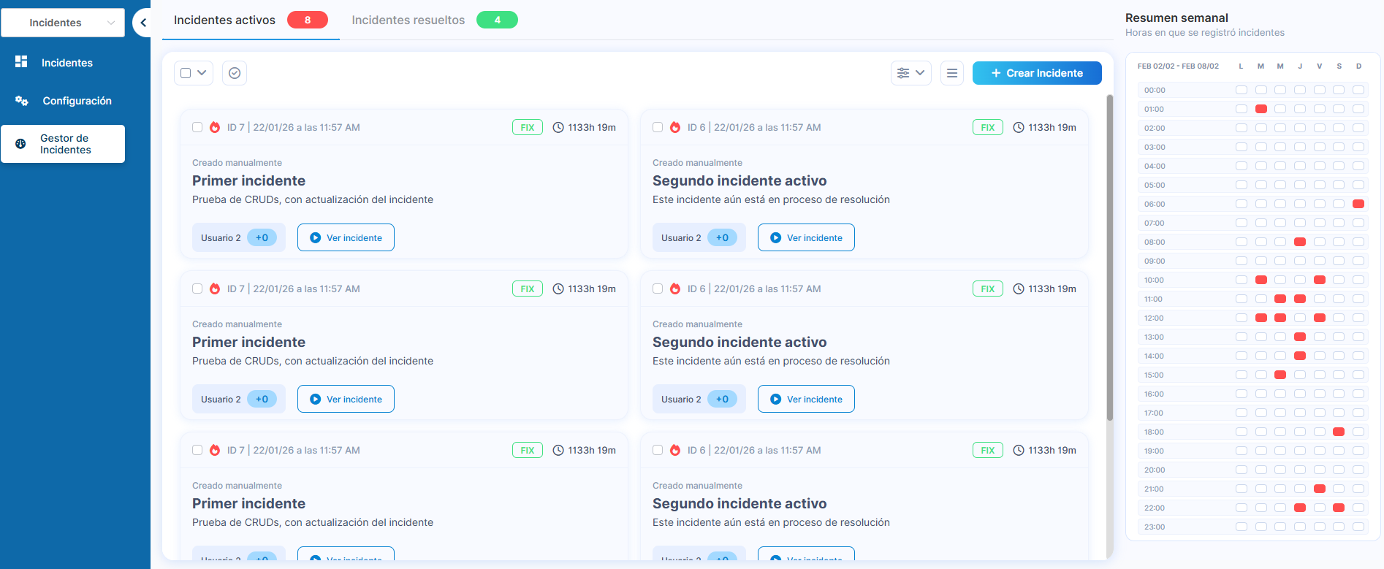Image resolution: width=1384 pixels, height=569 pixels.
Task: Click the clock icon on the first ID 6 card
Action: coord(1019,127)
